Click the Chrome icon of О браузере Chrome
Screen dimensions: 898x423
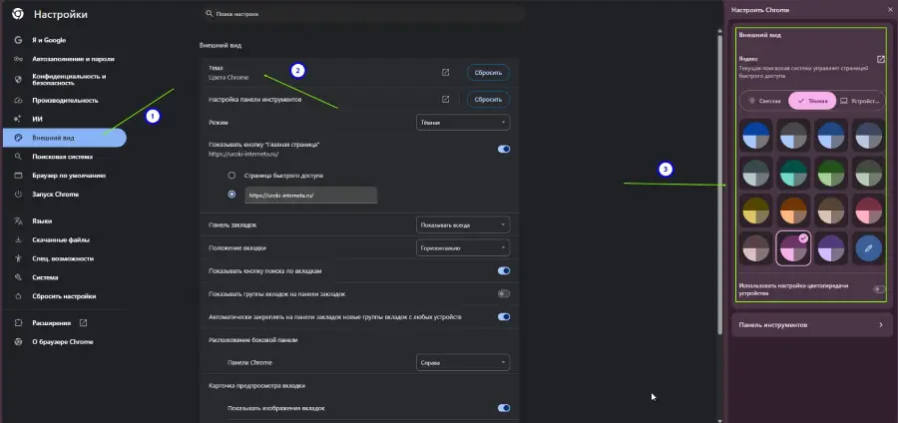[x=18, y=342]
